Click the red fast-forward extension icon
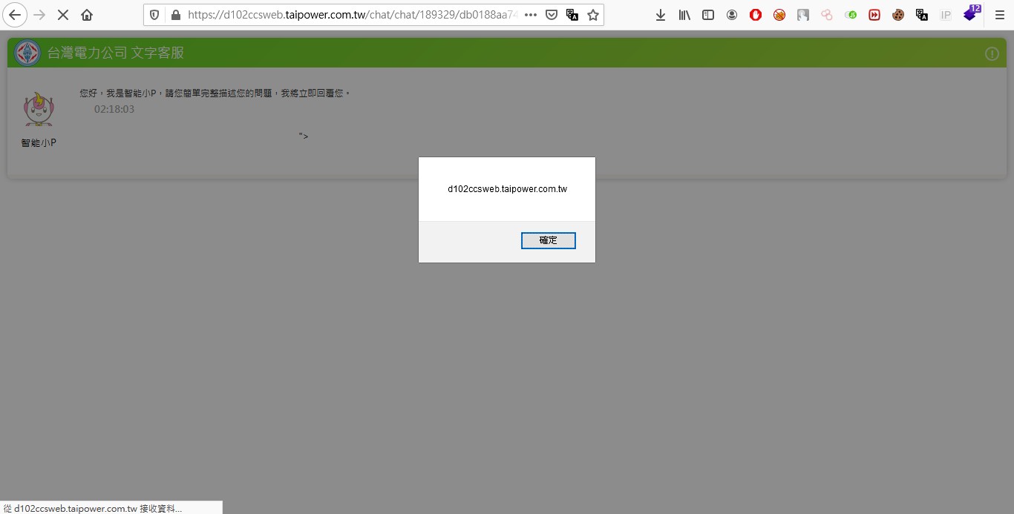 coord(874,15)
